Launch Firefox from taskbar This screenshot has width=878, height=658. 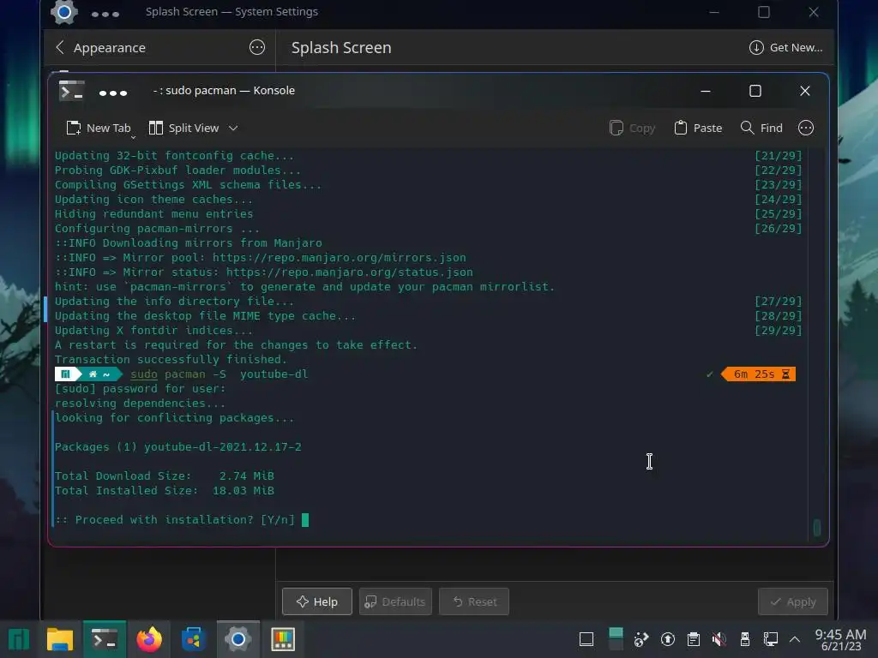tap(149, 639)
